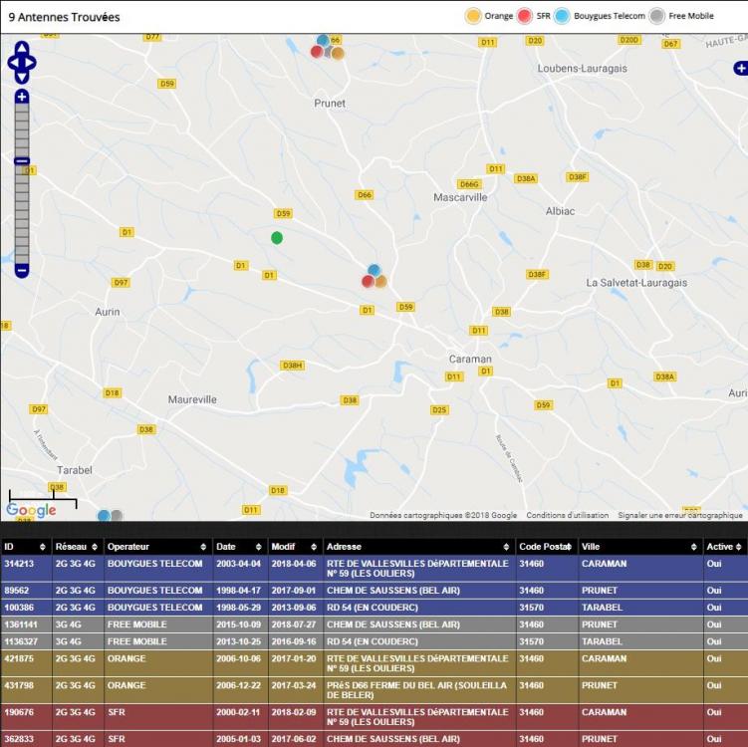Sort the table by Ville column
Viewport: 748px width, 747px height.
coord(639,547)
